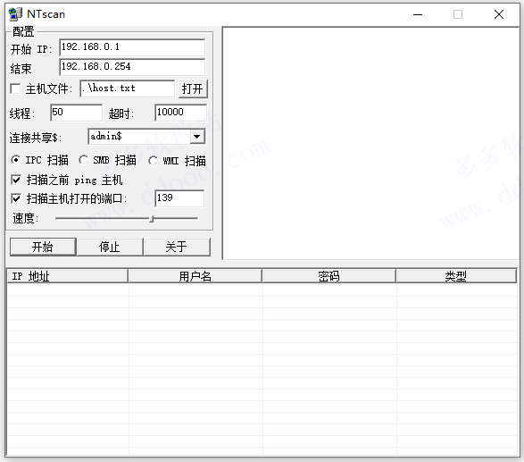The height and width of the screenshot is (462, 524).
Task: Open the 连接共享$ dropdown arrow
Action: (x=197, y=137)
